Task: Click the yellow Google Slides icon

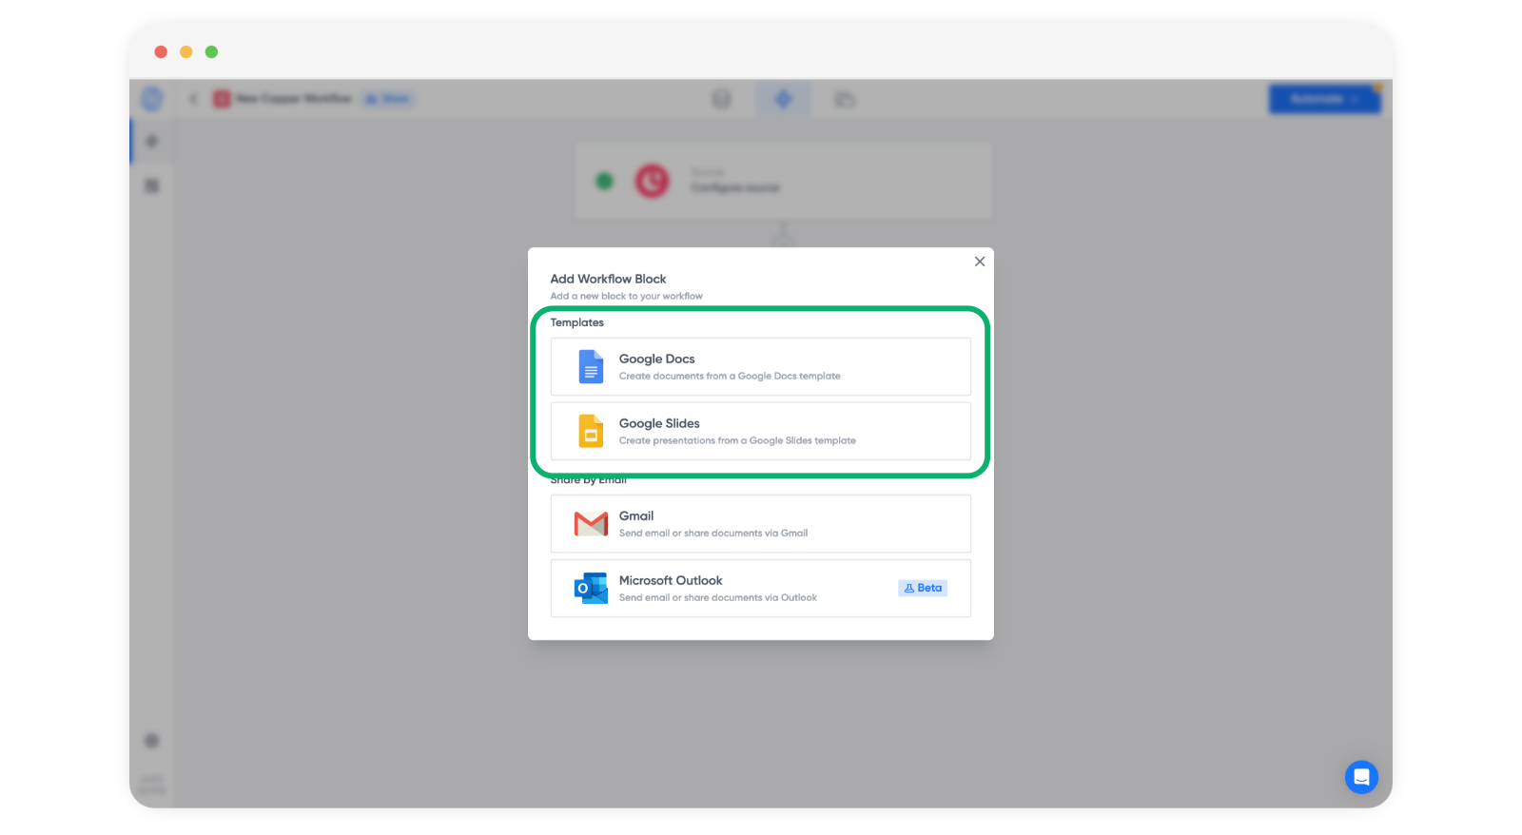Action: tap(591, 432)
